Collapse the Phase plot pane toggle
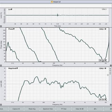This screenshot has width=112, height=112. point(1,66)
